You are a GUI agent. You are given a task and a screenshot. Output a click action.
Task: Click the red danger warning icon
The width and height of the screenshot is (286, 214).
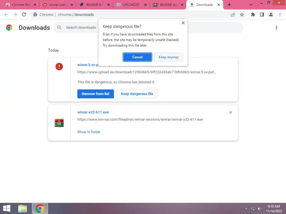[59, 67]
